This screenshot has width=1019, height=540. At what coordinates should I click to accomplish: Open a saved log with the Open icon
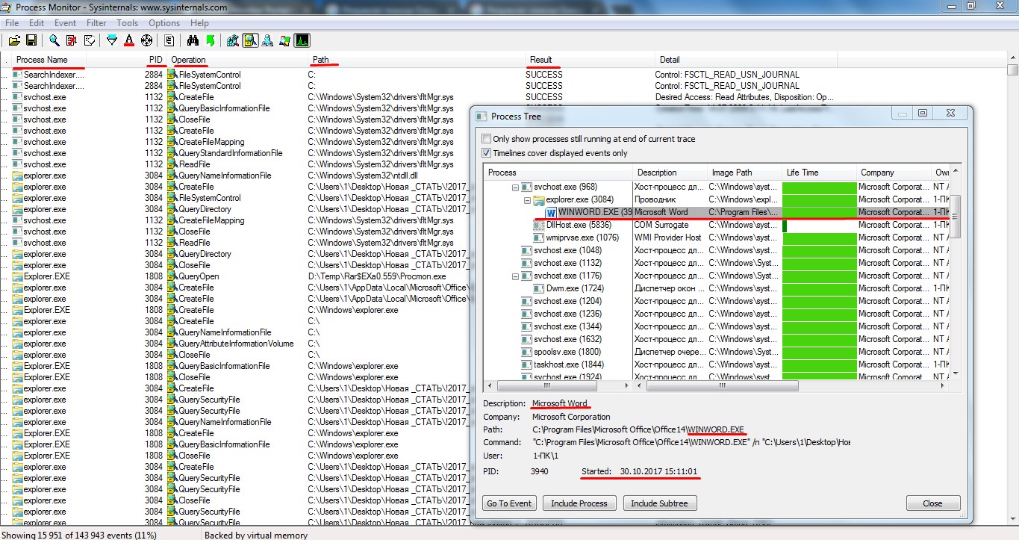(14, 40)
